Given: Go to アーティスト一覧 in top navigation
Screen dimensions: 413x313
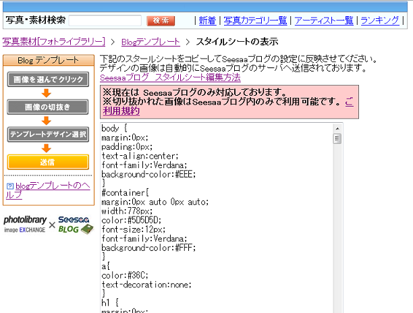Looking at the screenshot, I should point(323,21).
